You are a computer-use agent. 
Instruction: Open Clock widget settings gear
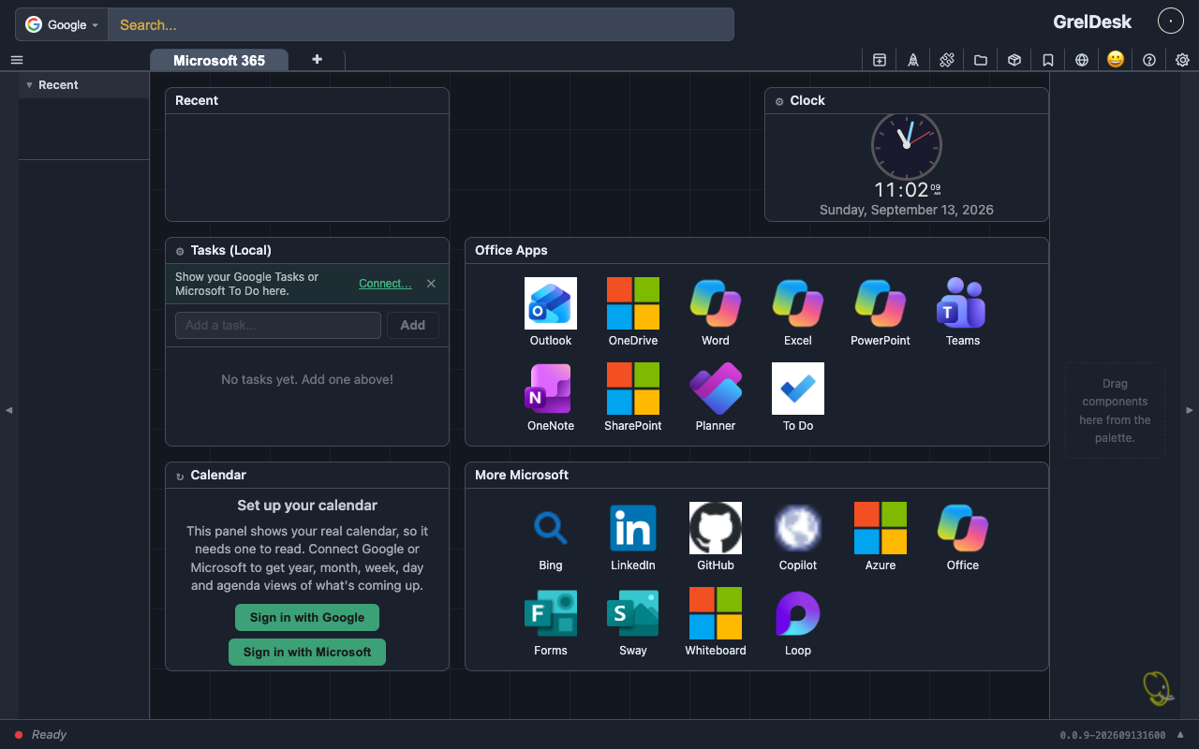point(779,101)
